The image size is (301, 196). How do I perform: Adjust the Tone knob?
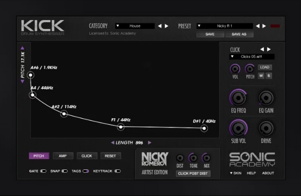pyautogui.click(x=193, y=158)
